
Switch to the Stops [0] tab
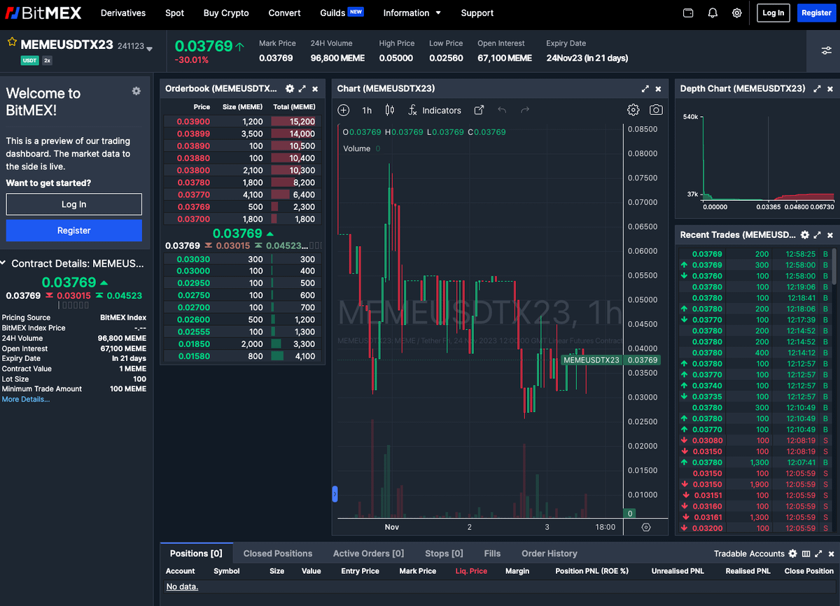(x=444, y=554)
